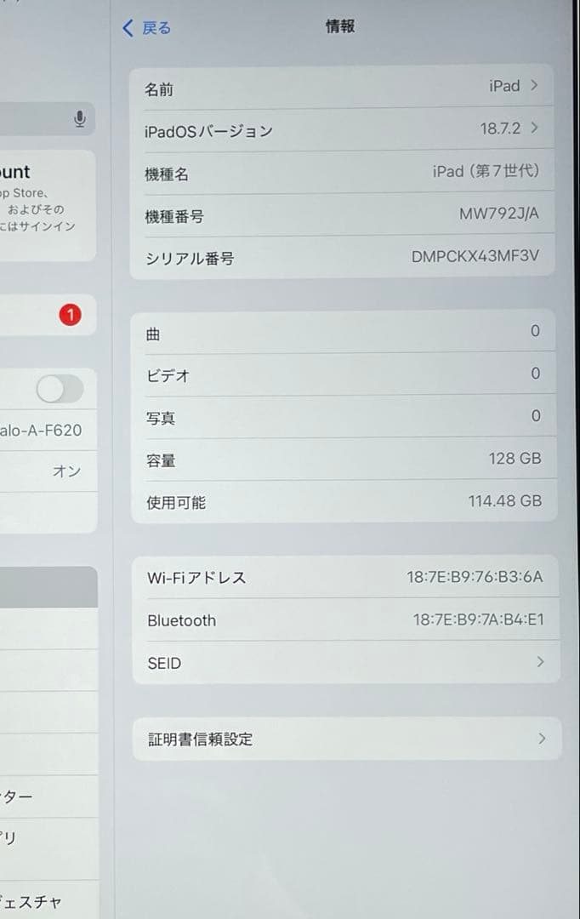Tap the microphone icon in search bar
The width and height of the screenshot is (580, 919).
80,119
